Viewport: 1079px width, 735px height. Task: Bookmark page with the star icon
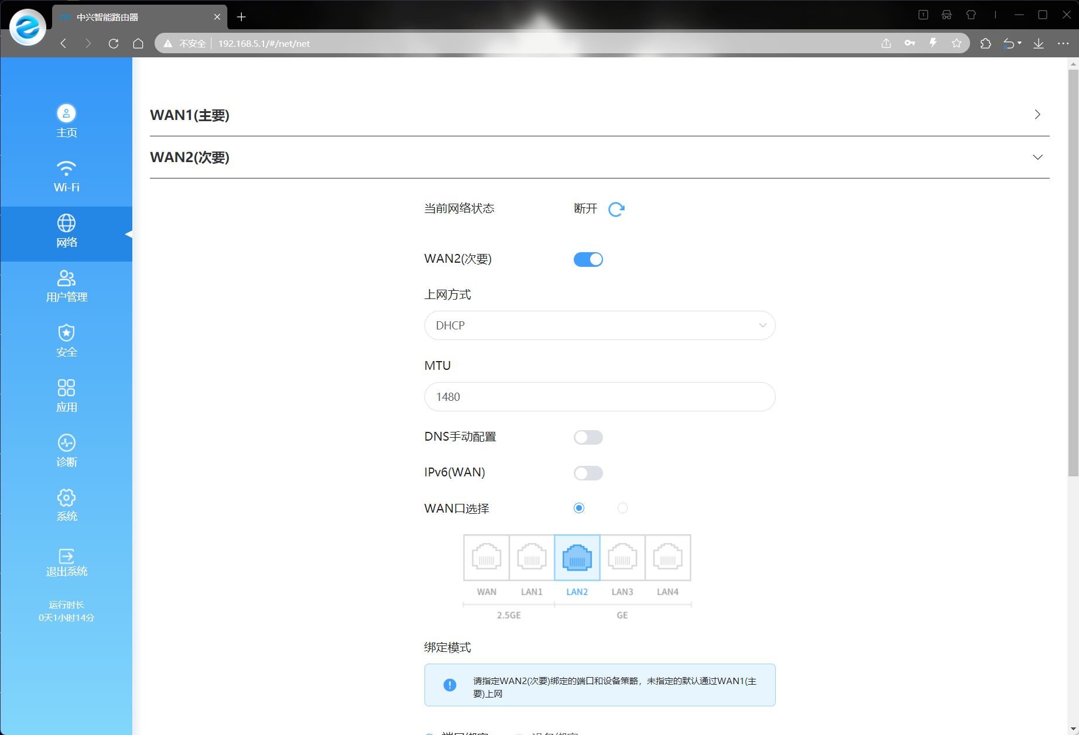point(957,43)
